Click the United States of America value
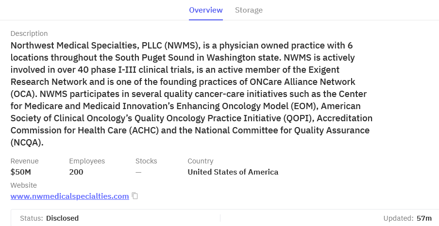The image size is (439, 226). (x=233, y=172)
